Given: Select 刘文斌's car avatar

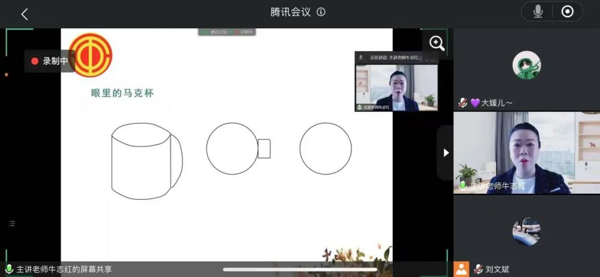Looking at the screenshot, I should (x=526, y=231).
